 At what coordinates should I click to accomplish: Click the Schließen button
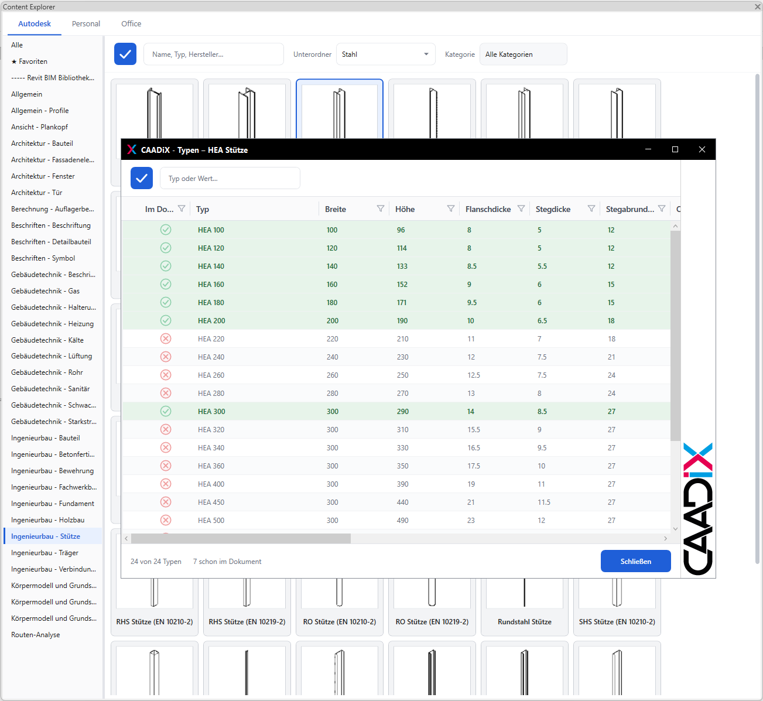(636, 561)
